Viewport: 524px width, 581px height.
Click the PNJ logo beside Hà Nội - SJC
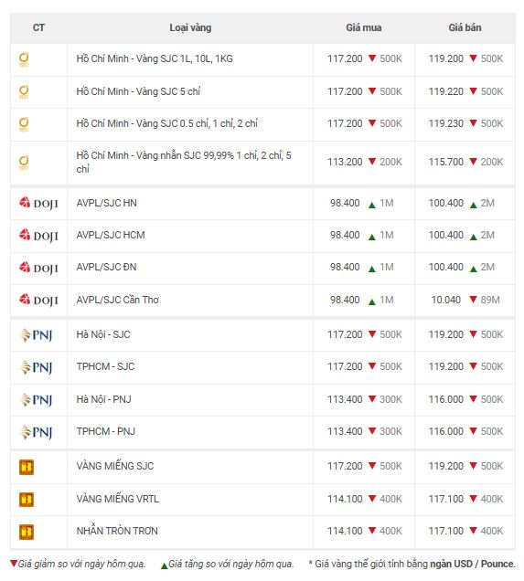coord(36,335)
